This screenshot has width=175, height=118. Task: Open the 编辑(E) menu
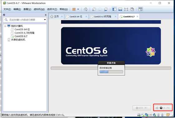(17, 9)
